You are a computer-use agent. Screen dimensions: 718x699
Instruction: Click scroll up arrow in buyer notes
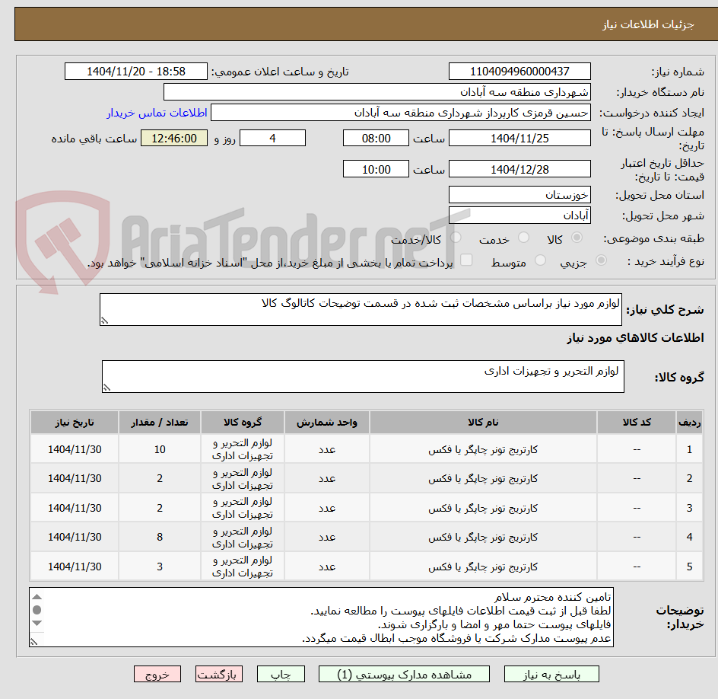(37, 597)
